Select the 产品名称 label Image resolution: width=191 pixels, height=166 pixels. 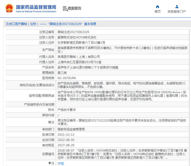[48, 67]
